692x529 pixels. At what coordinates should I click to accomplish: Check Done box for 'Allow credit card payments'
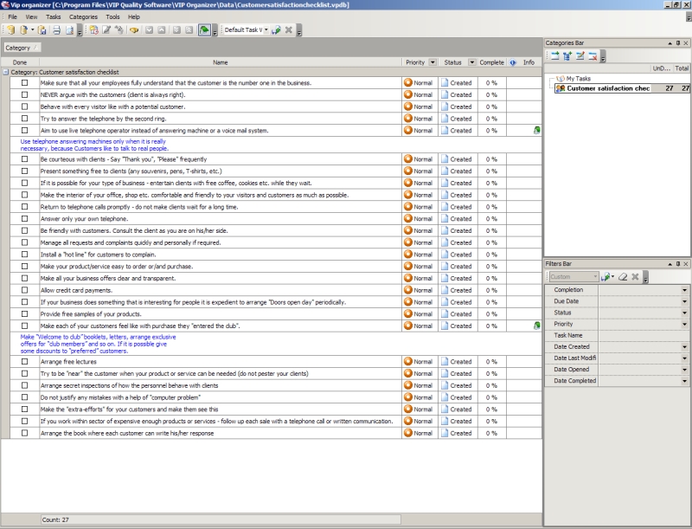coord(25,290)
